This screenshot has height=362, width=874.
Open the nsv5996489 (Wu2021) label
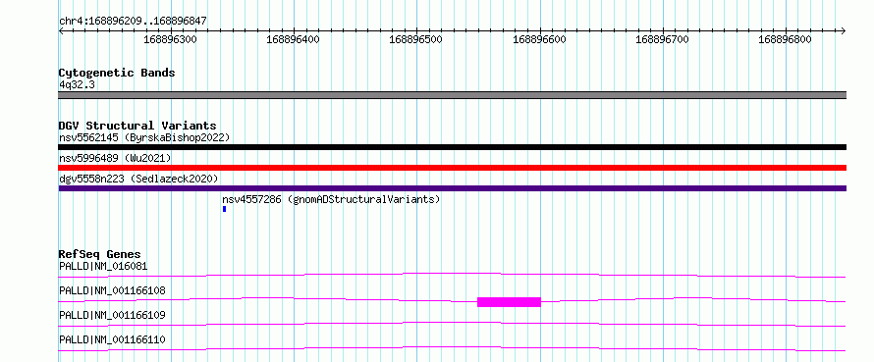115,158
